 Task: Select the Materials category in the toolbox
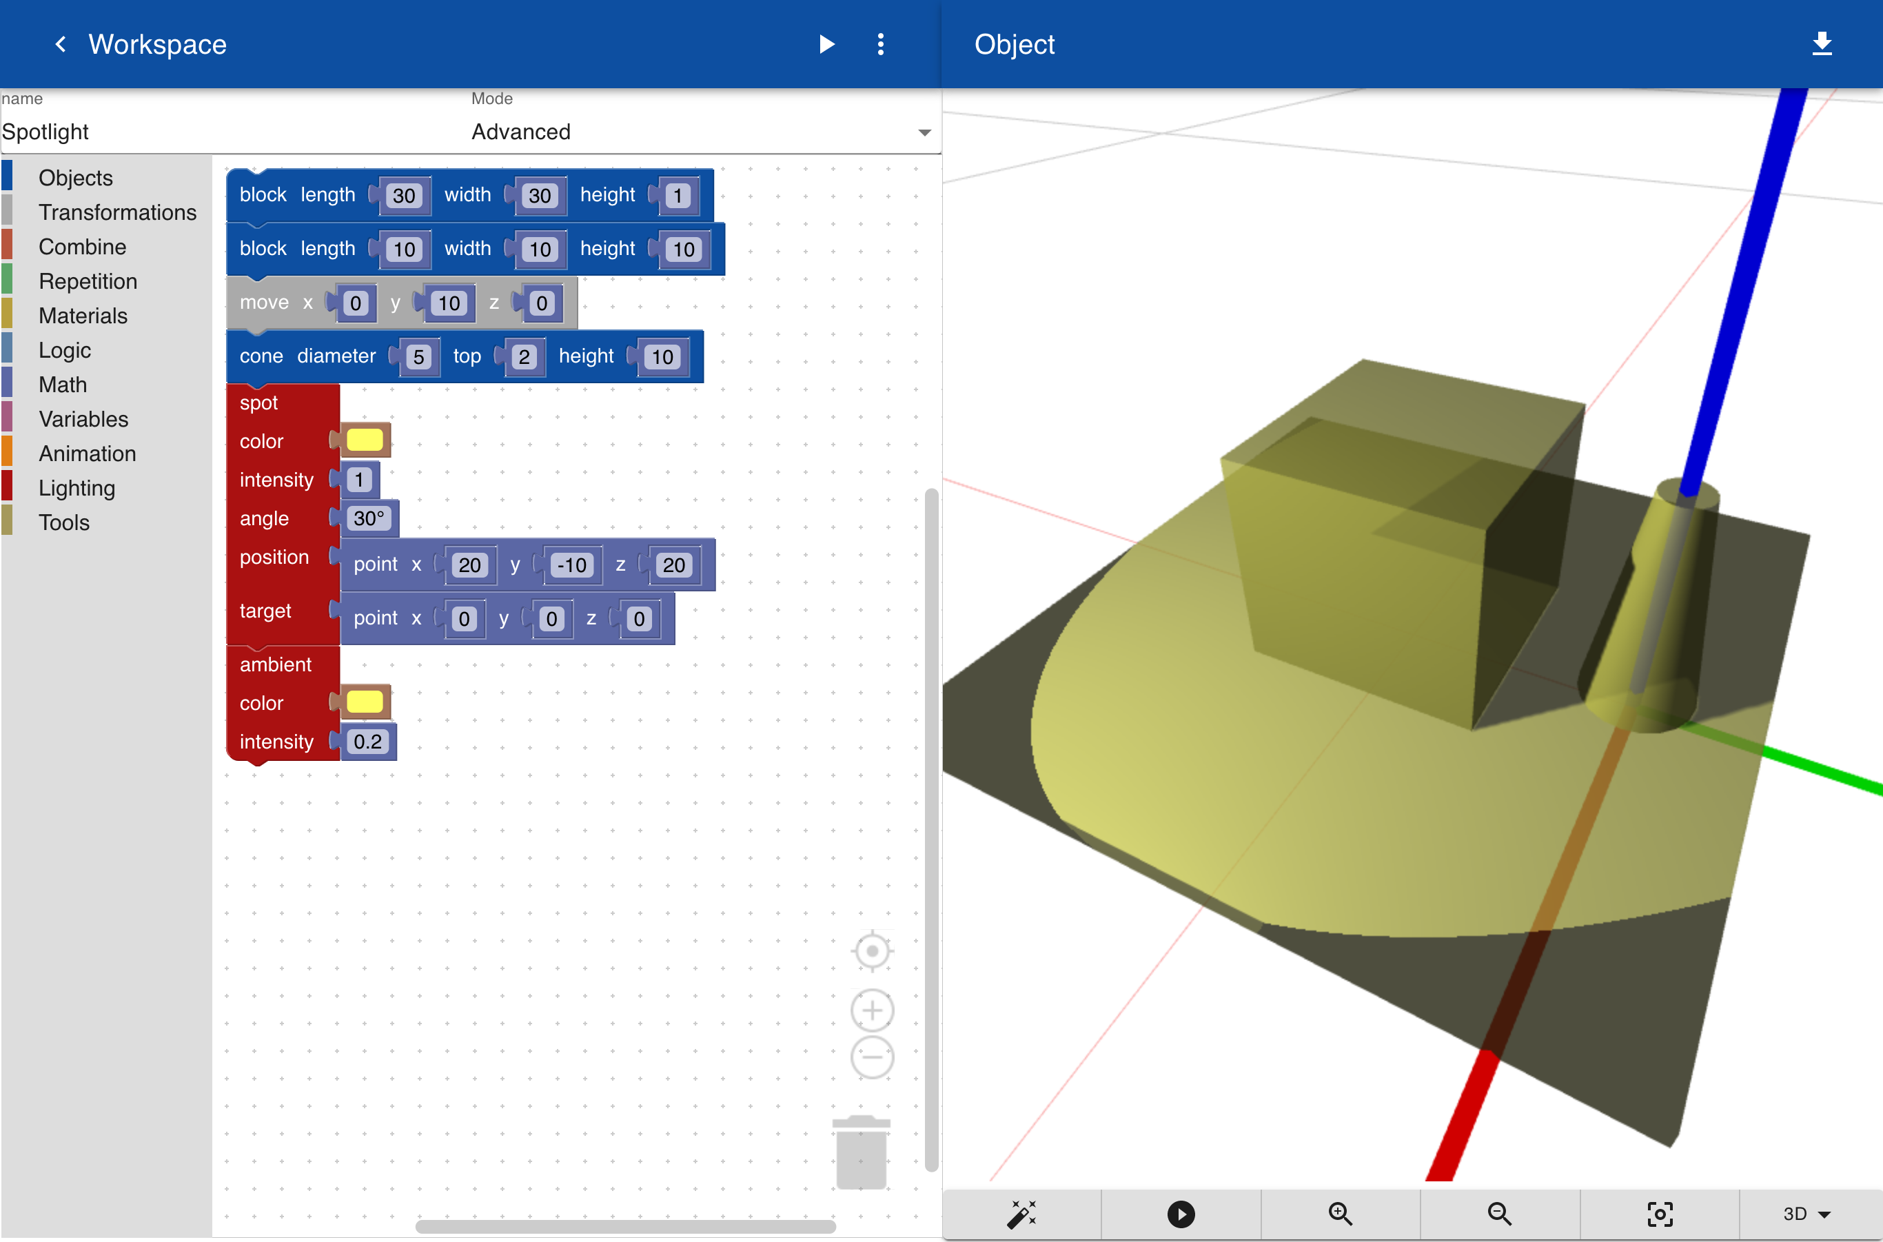tap(83, 315)
